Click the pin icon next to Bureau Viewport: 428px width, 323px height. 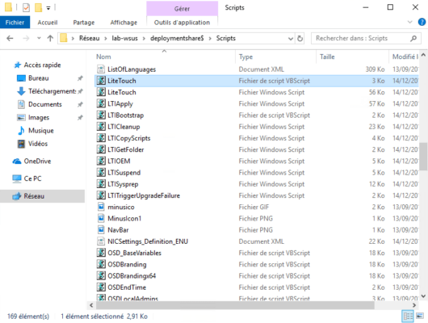(x=80, y=78)
